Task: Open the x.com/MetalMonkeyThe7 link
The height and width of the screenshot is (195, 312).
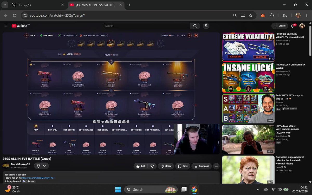Action: (38, 178)
